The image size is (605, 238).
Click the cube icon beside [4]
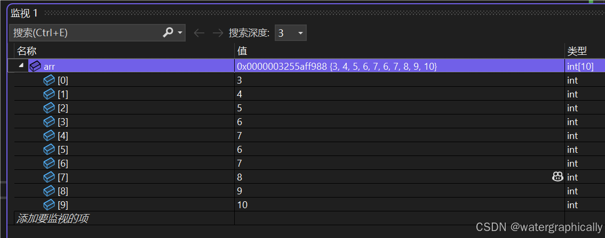(x=49, y=136)
